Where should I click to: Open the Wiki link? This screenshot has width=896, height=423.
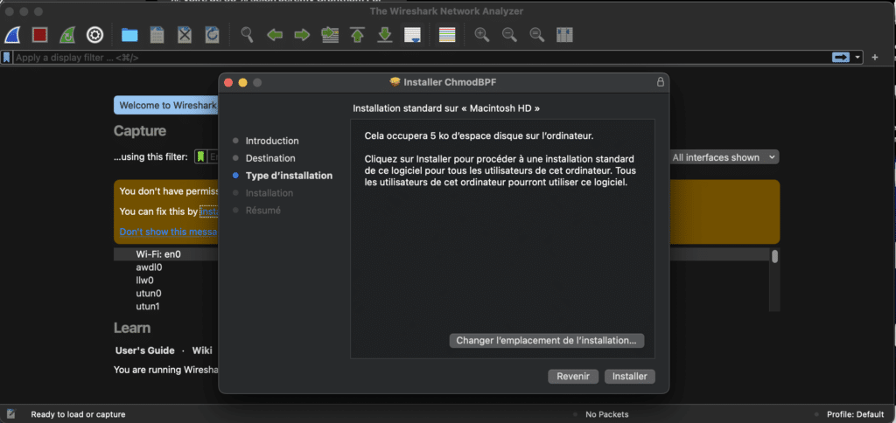202,350
